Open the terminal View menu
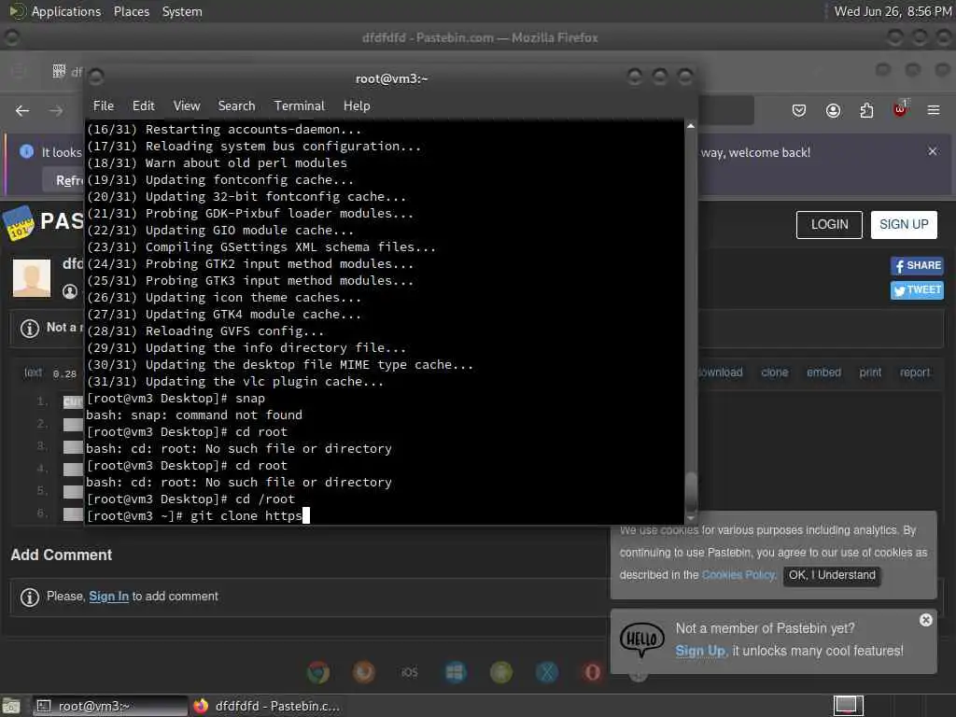The height and width of the screenshot is (717, 956). click(x=187, y=105)
